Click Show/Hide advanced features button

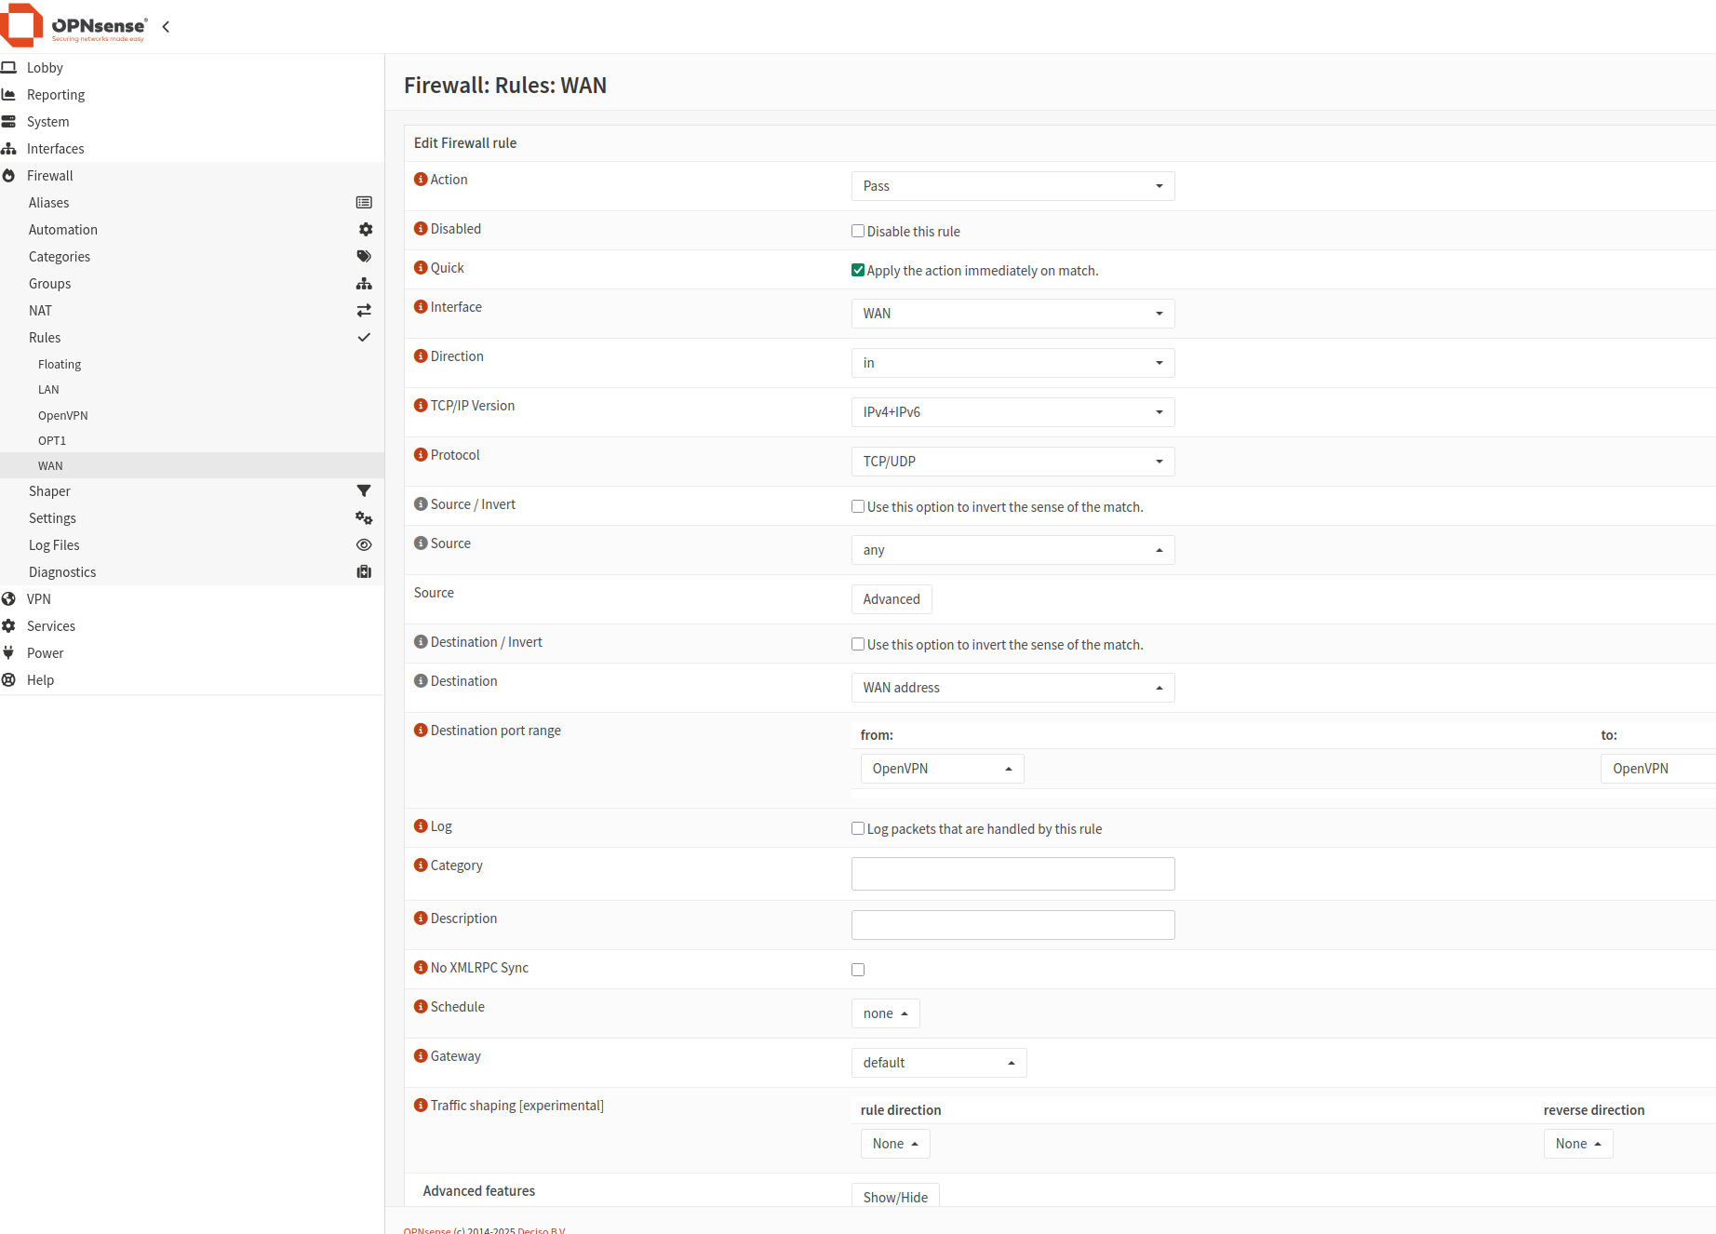tap(894, 1197)
